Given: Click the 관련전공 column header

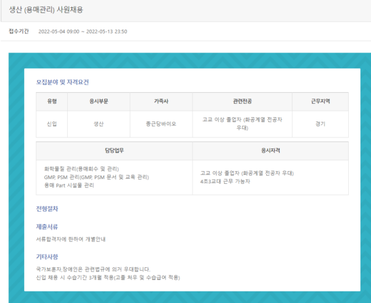Looking at the screenshot, I should (243, 101).
